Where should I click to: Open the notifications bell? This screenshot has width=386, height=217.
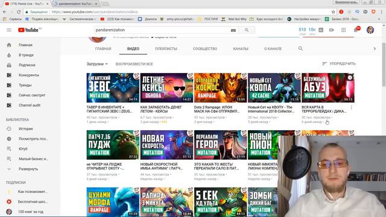pos(356,30)
